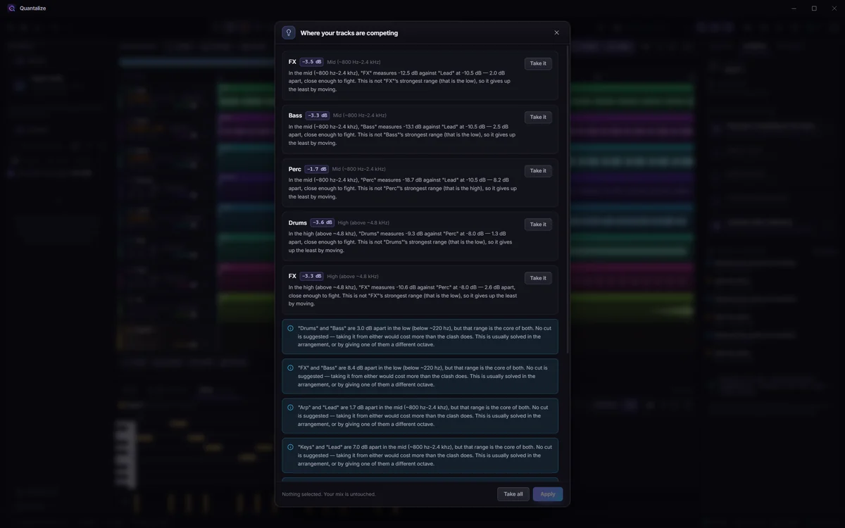
Task: Click the info icon on the Drums and Bass note
Action: [x=290, y=328]
